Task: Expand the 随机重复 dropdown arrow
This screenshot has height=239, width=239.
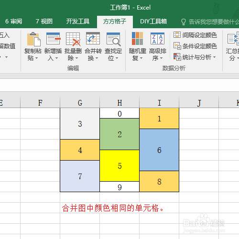Action: point(141,58)
